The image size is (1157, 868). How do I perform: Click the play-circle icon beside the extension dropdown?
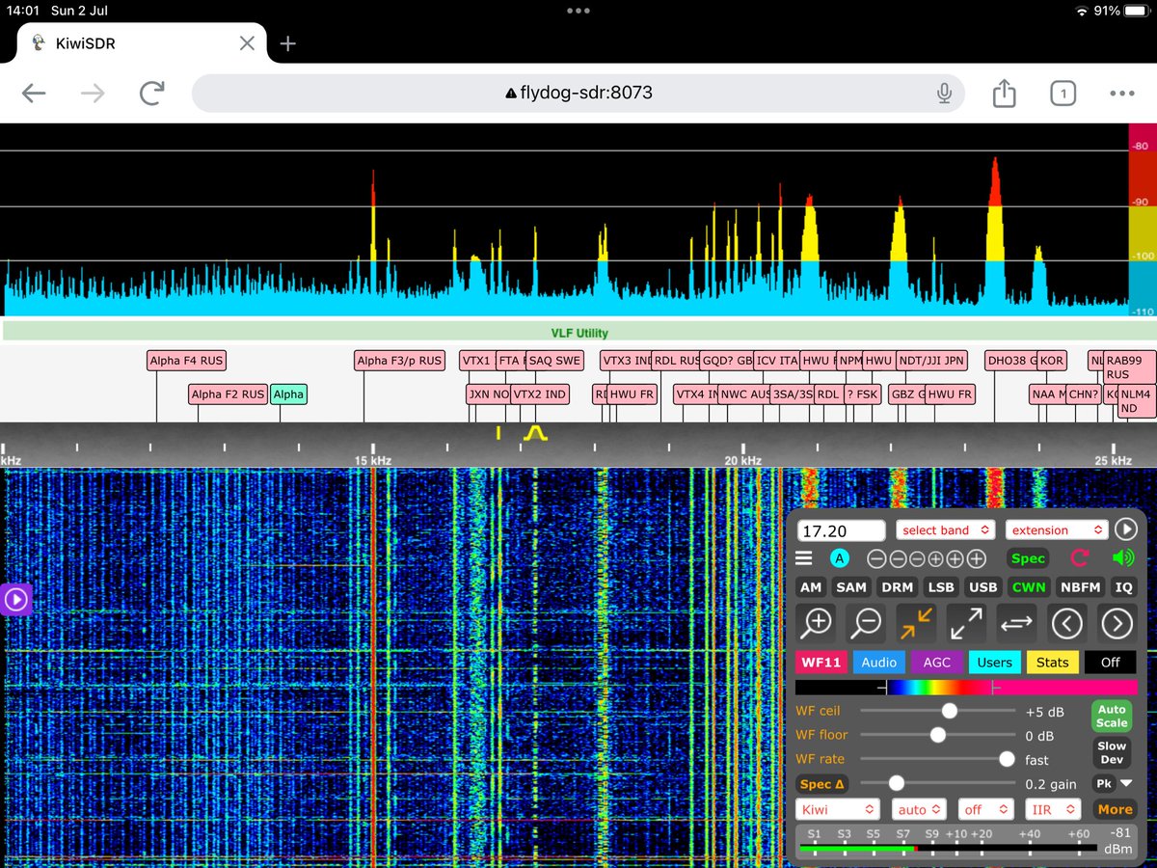(x=1125, y=529)
